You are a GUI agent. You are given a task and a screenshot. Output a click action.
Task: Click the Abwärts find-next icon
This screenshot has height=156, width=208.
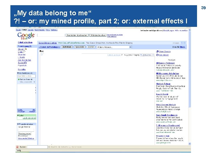pos(49,147)
